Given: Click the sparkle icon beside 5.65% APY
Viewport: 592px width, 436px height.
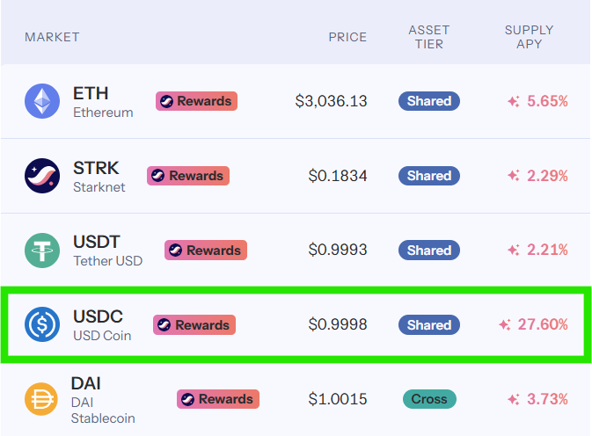Looking at the screenshot, I should click(x=514, y=102).
